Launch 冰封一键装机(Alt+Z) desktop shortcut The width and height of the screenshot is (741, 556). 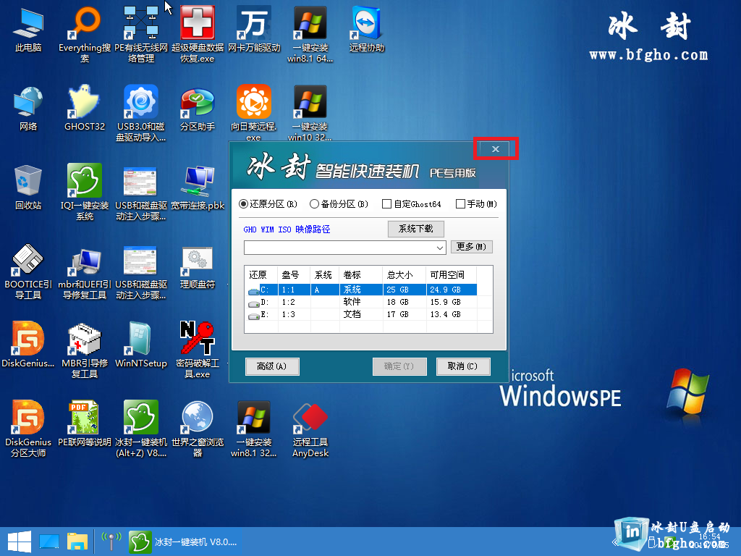pyautogui.click(x=141, y=429)
